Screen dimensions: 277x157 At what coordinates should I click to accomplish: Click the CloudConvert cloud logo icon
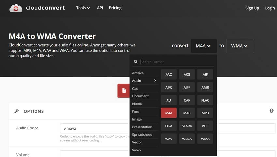(16, 8)
